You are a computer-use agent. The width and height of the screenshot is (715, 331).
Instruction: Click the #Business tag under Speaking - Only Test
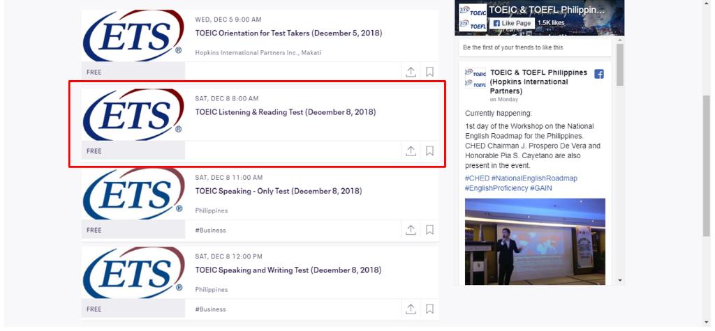tap(210, 231)
